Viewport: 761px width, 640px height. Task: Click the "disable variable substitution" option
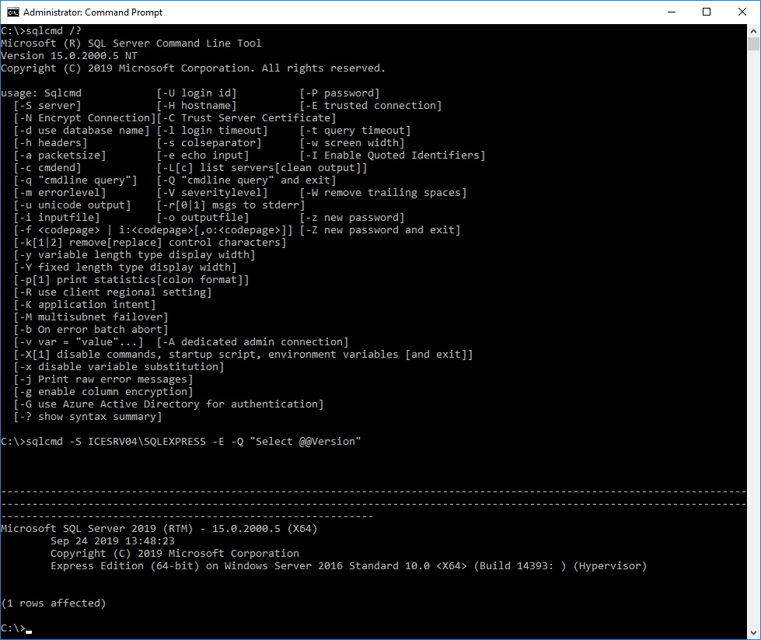pyautogui.click(x=119, y=366)
